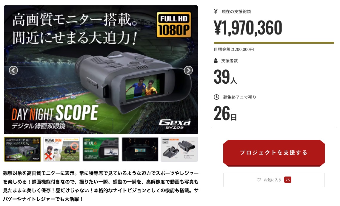Click the person icon beside 支援者数
340x206 pixels.
pos(216,61)
